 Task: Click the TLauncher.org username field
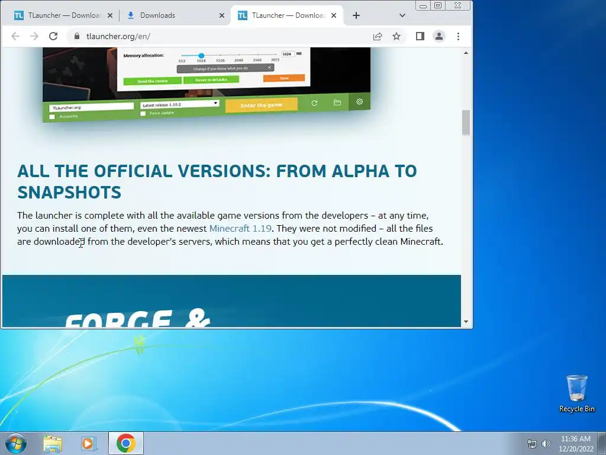[91, 107]
